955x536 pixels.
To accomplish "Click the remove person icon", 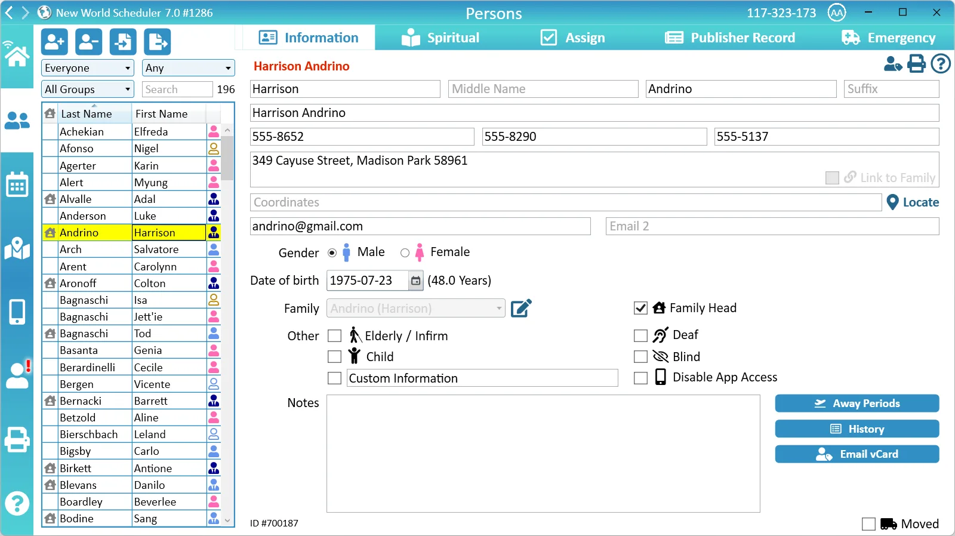I will pos(88,42).
